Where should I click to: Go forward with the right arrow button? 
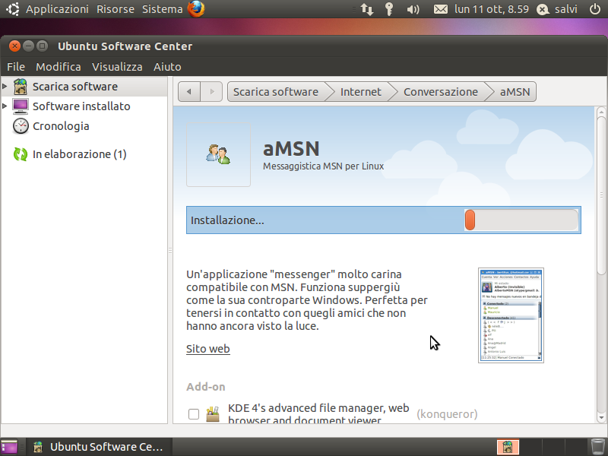211,91
